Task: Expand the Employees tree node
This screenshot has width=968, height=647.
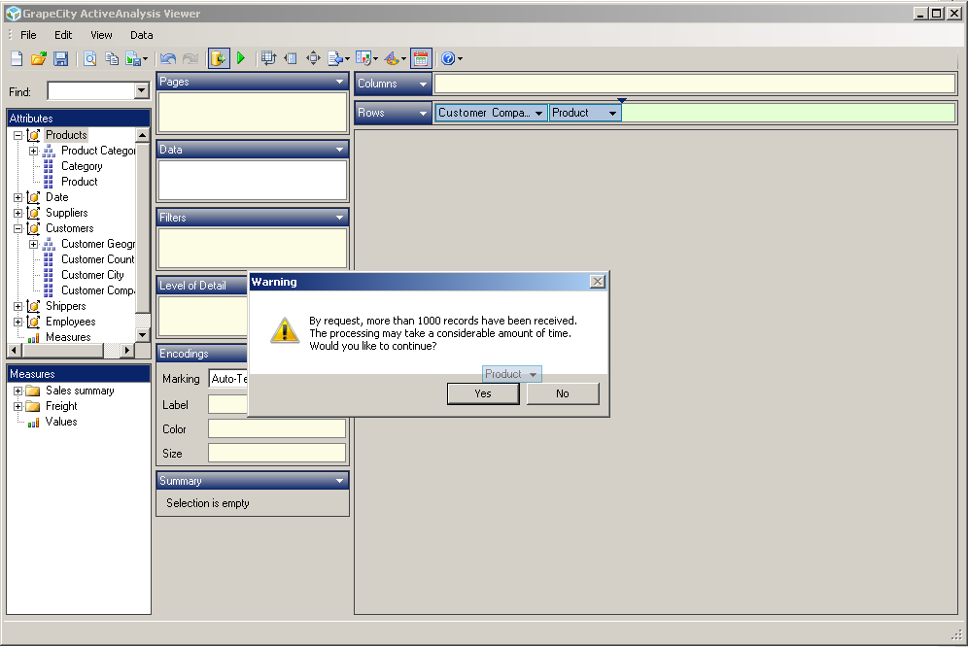Action: [x=17, y=322]
